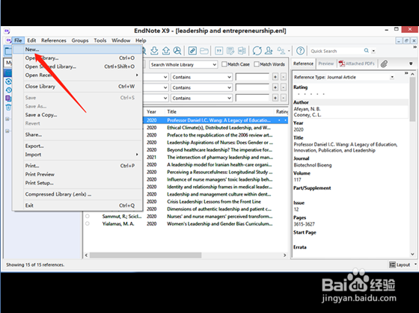This screenshot has width=419, height=313.
Task: Click the Open Link toolbar icon
Action: click(x=192, y=51)
